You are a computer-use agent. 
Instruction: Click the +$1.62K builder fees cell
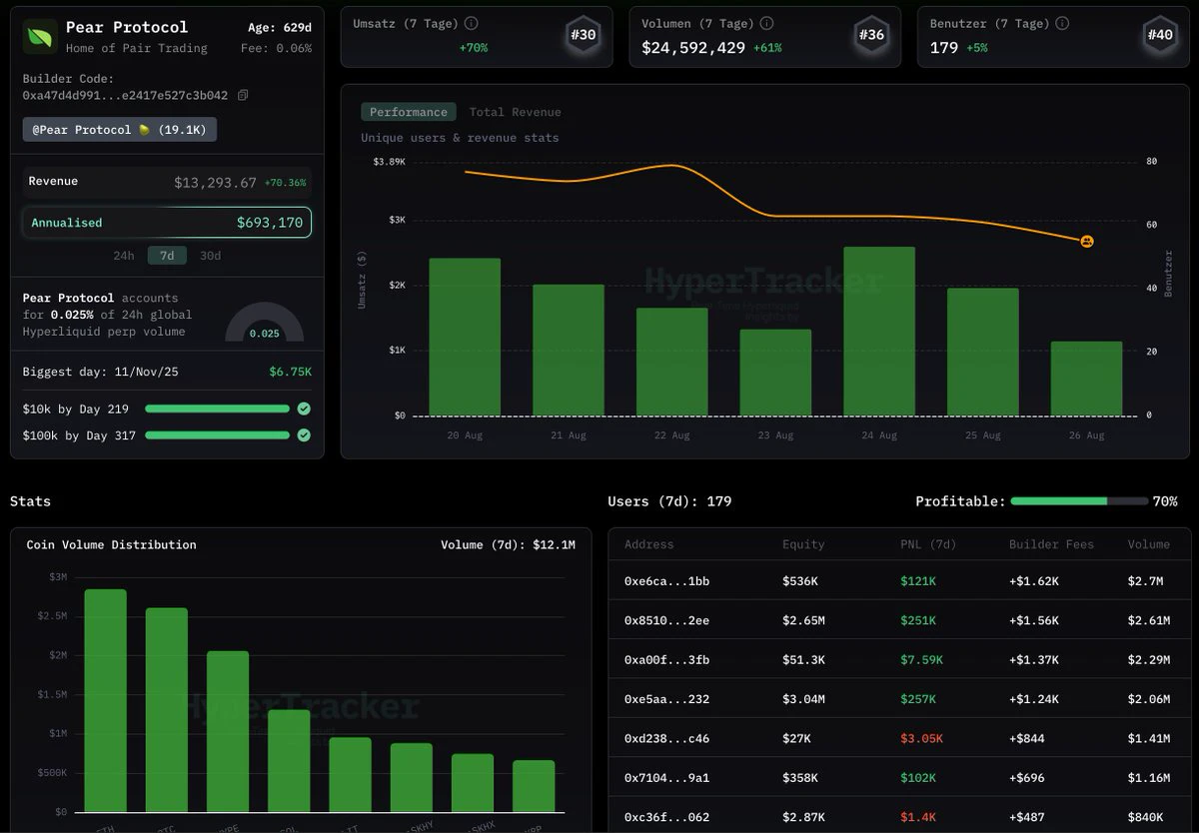[x=1034, y=580]
